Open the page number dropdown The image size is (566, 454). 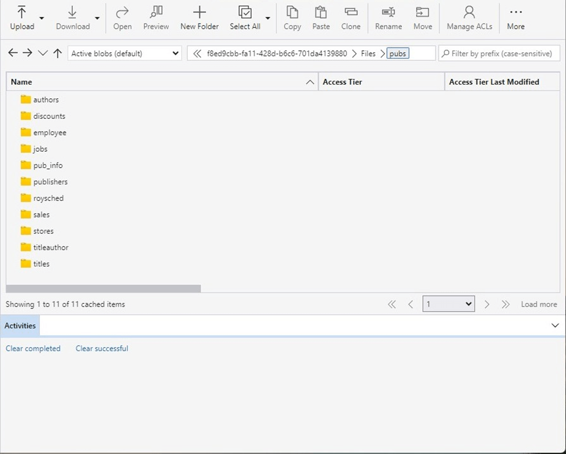[x=448, y=304]
